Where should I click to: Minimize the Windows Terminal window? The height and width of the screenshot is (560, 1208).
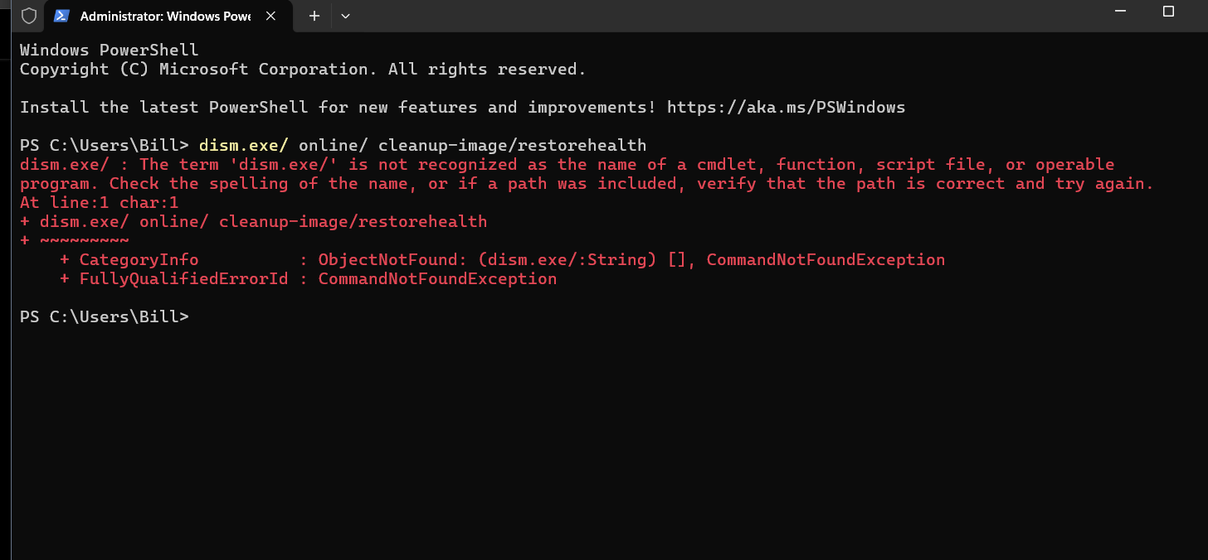point(1119,12)
